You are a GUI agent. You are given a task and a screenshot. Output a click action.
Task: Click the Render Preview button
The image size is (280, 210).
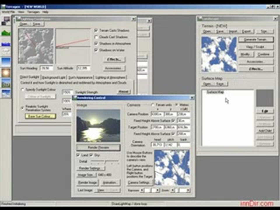[x=98, y=148]
